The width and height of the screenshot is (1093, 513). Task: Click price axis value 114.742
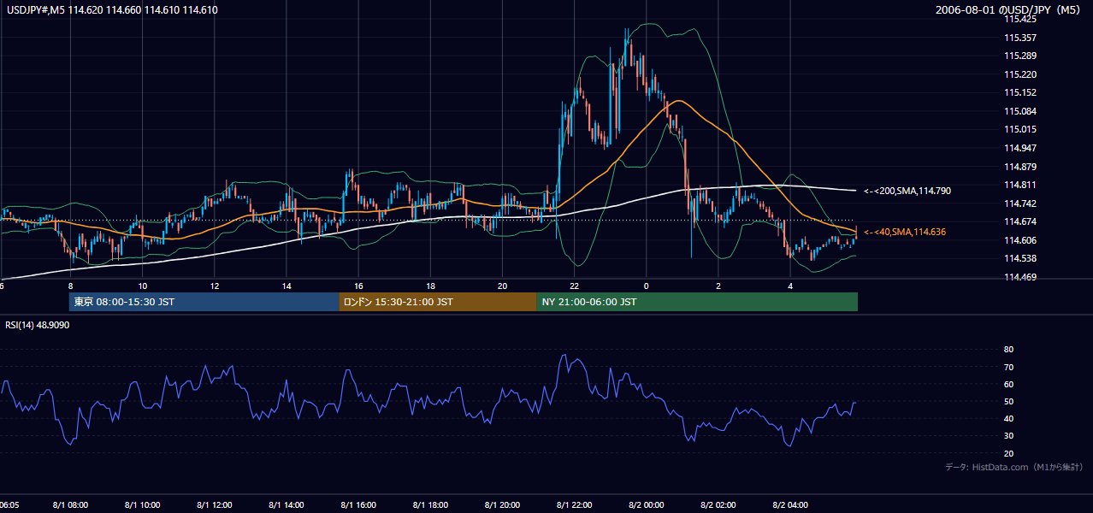(1022, 203)
